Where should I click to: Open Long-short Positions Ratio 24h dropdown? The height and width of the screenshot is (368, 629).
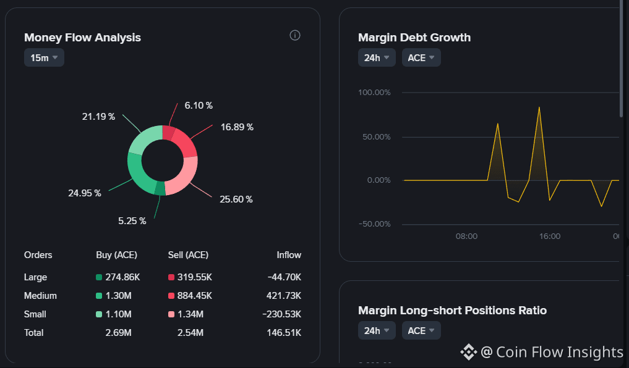[377, 331]
